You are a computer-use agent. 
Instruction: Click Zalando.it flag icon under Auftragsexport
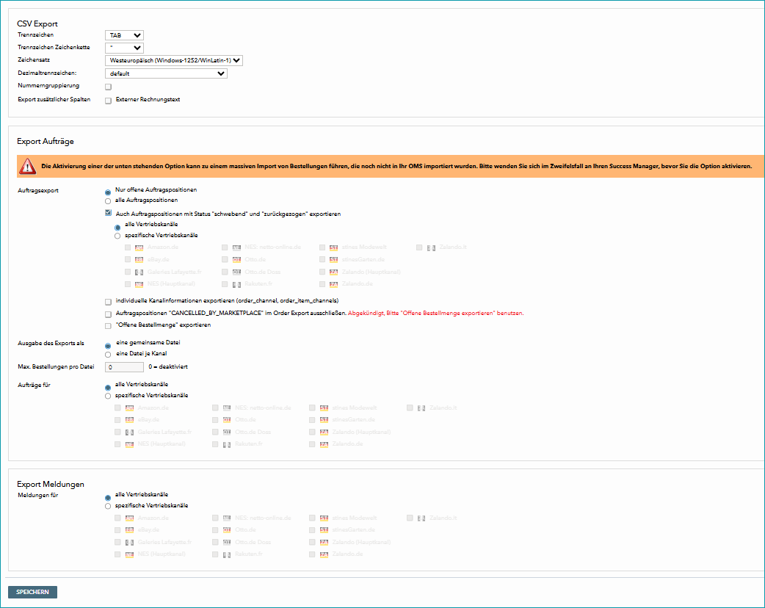431,248
